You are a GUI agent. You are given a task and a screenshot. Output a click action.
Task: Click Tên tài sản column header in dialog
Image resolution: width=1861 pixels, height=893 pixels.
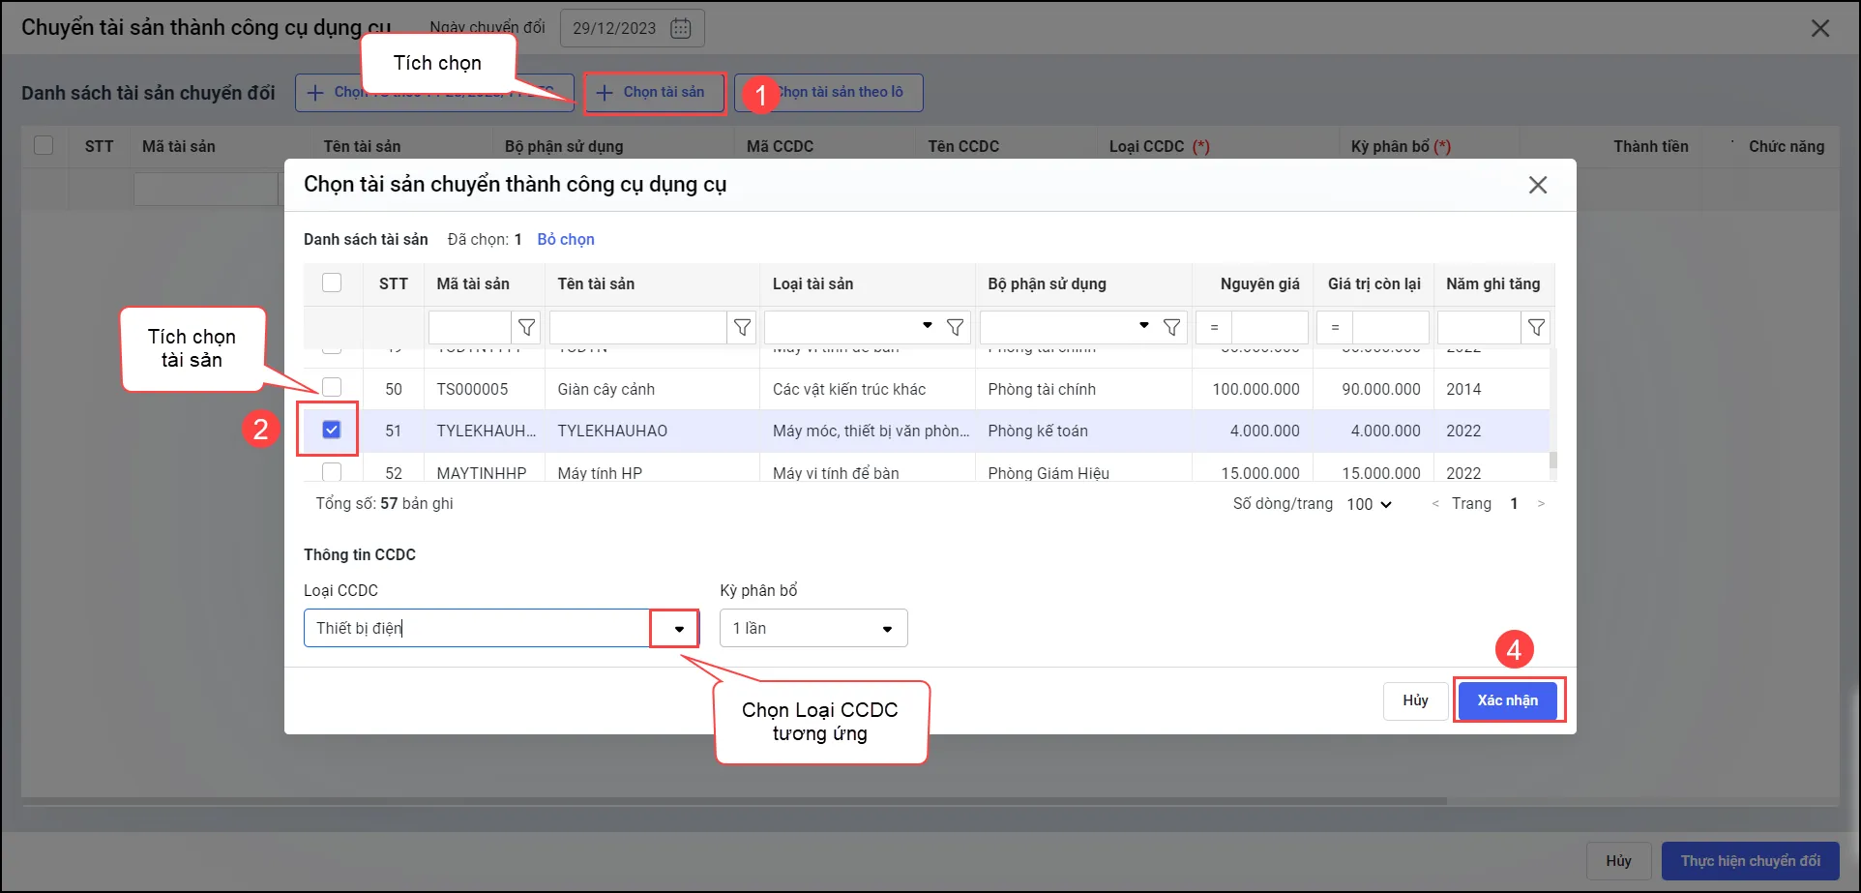[596, 283]
